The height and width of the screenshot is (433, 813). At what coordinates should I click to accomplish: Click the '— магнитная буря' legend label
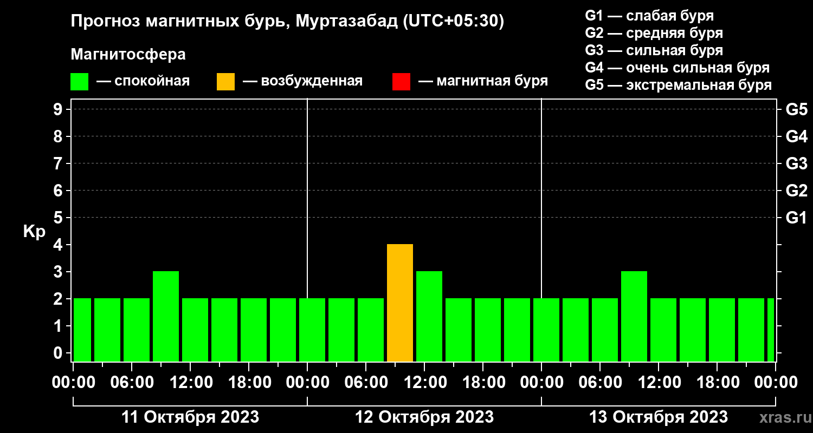pos(483,82)
